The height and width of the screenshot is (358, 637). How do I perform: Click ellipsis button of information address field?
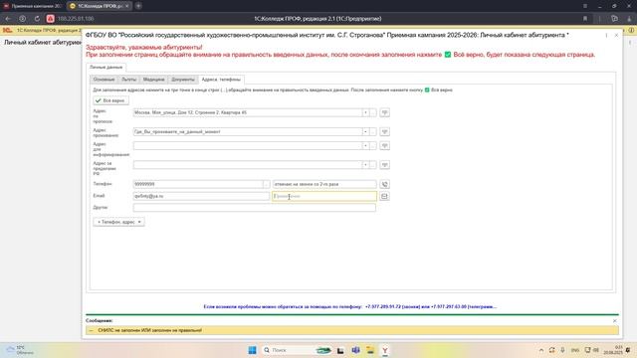(373, 145)
